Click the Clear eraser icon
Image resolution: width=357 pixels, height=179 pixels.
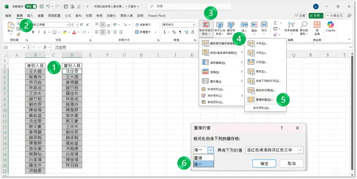coord(275,35)
